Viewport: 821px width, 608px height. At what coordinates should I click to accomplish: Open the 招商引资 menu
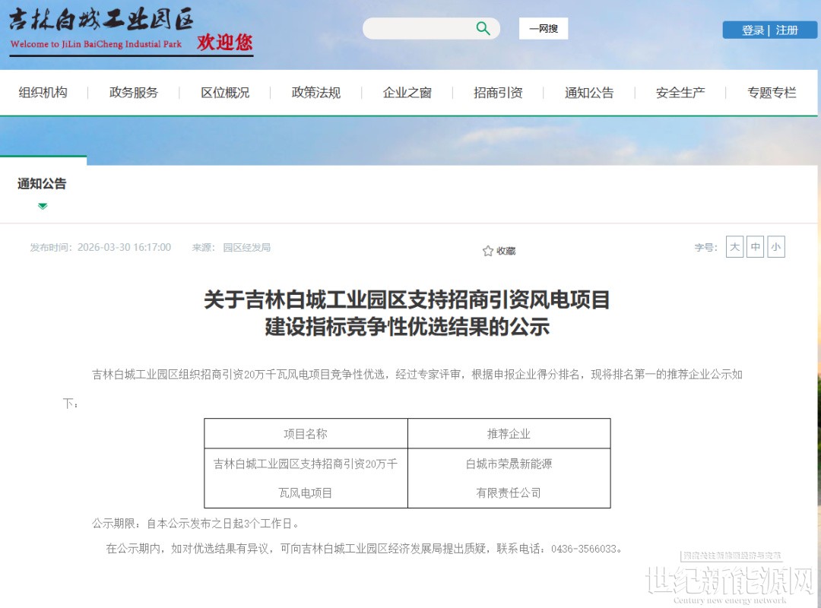498,93
